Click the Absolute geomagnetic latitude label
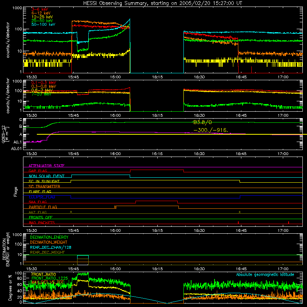 pyautogui.click(x=265, y=274)
